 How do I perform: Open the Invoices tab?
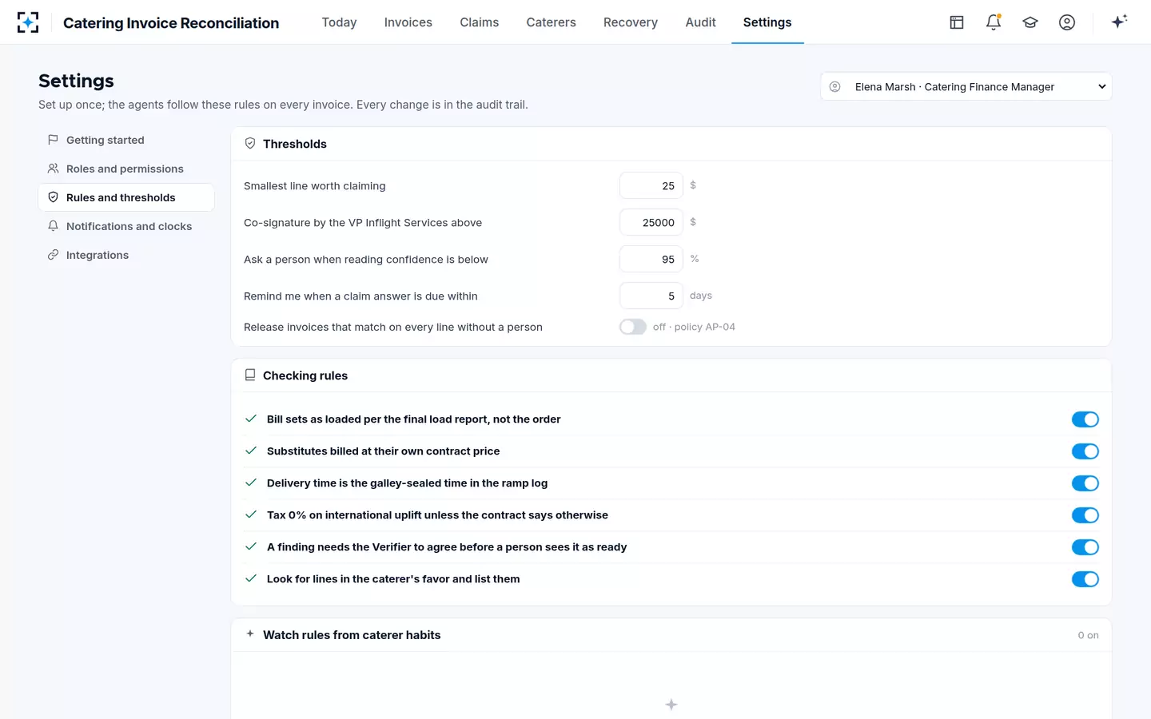tap(408, 22)
